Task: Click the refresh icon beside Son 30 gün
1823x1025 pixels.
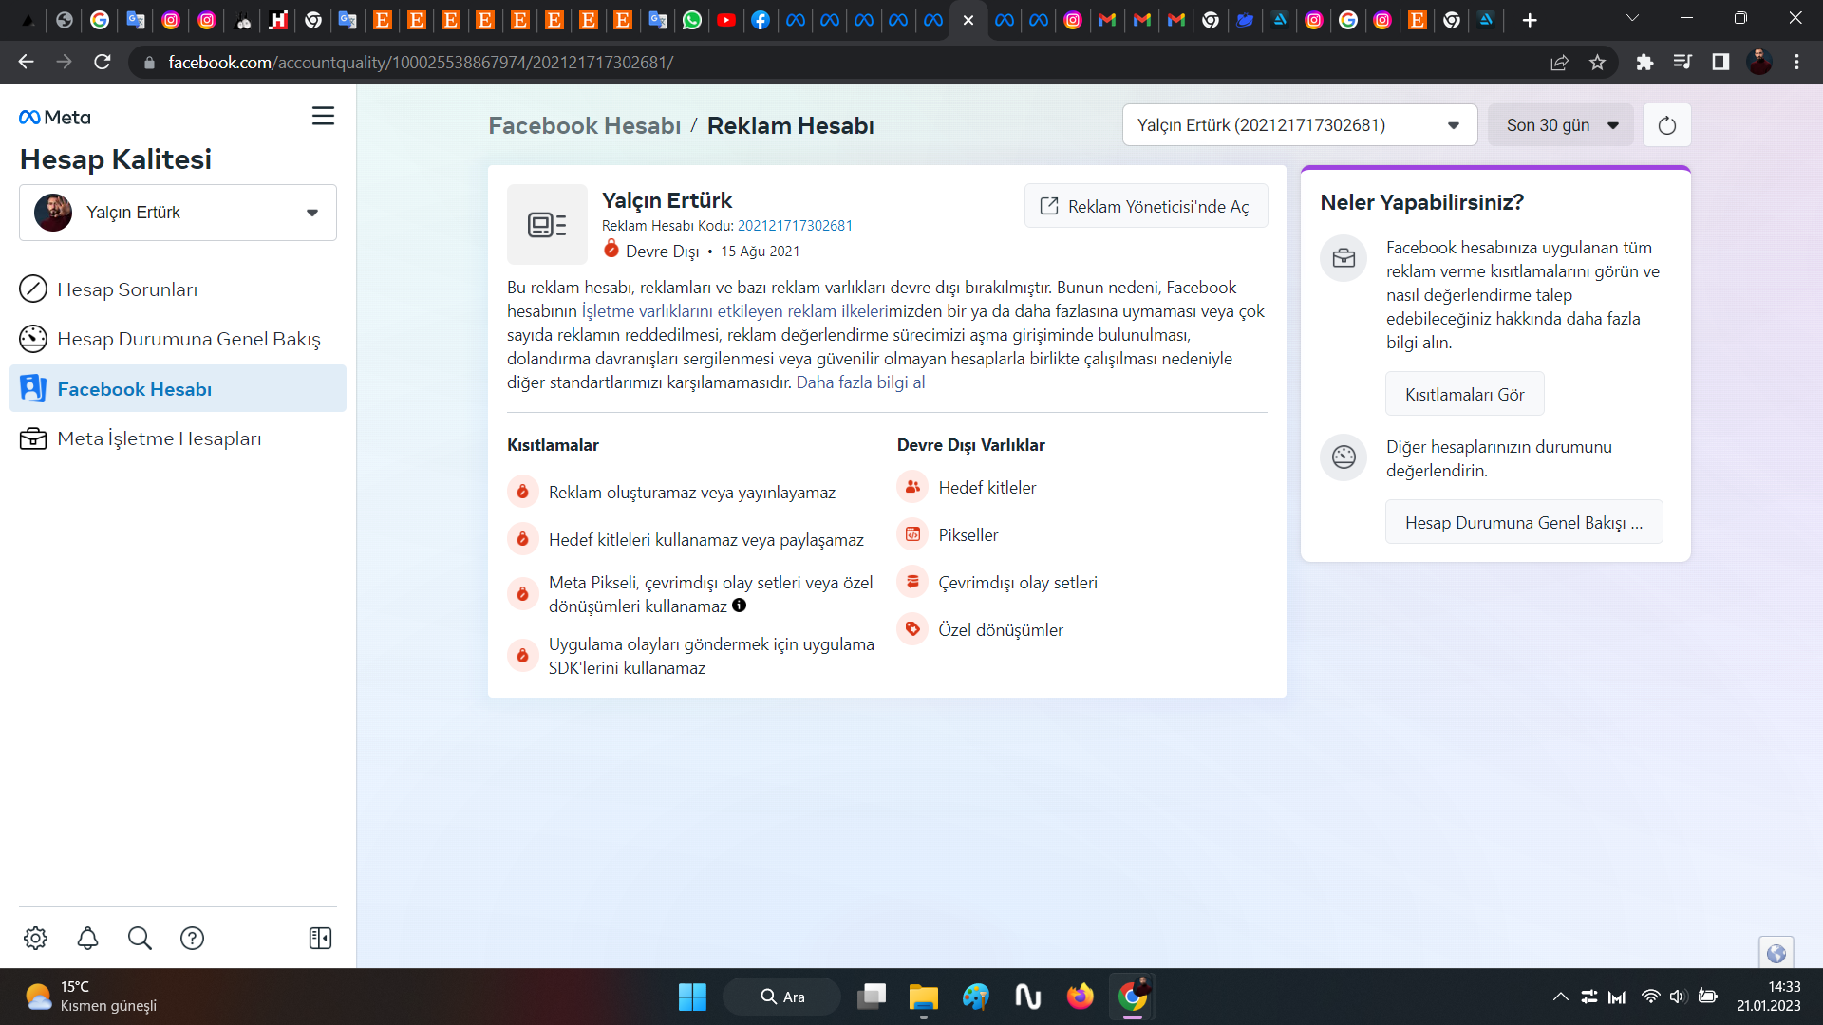Action: tap(1666, 125)
